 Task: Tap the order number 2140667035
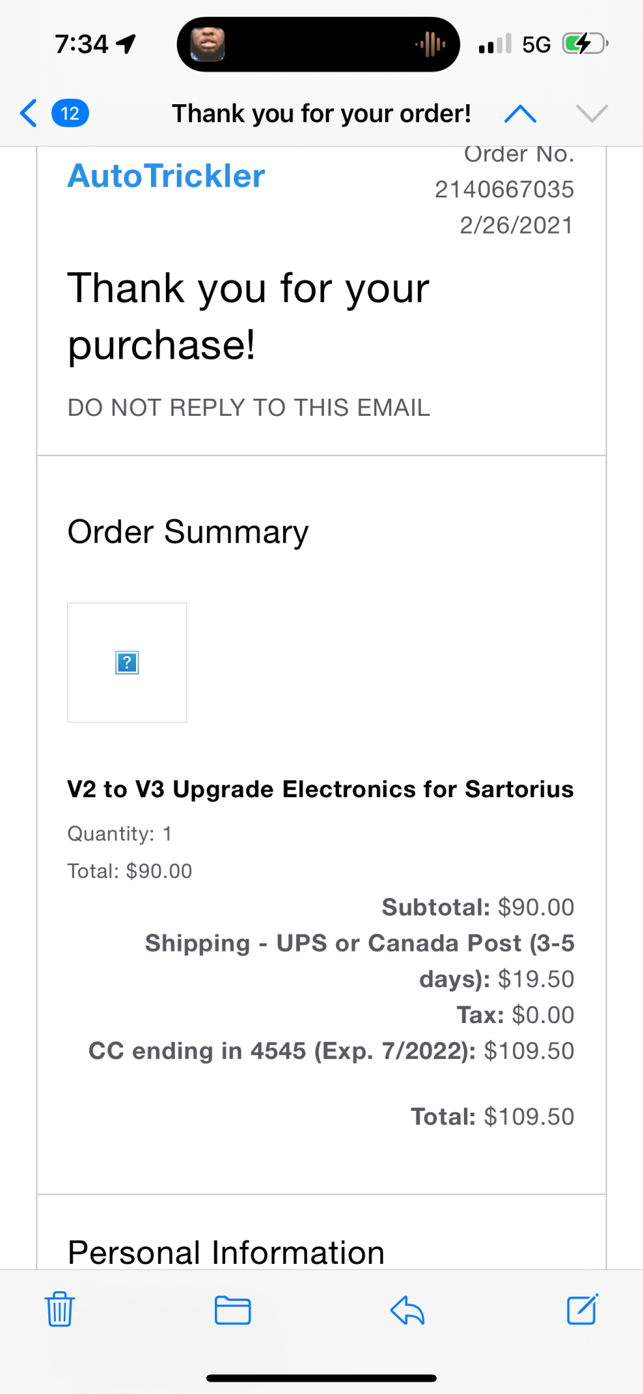tap(504, 189)
